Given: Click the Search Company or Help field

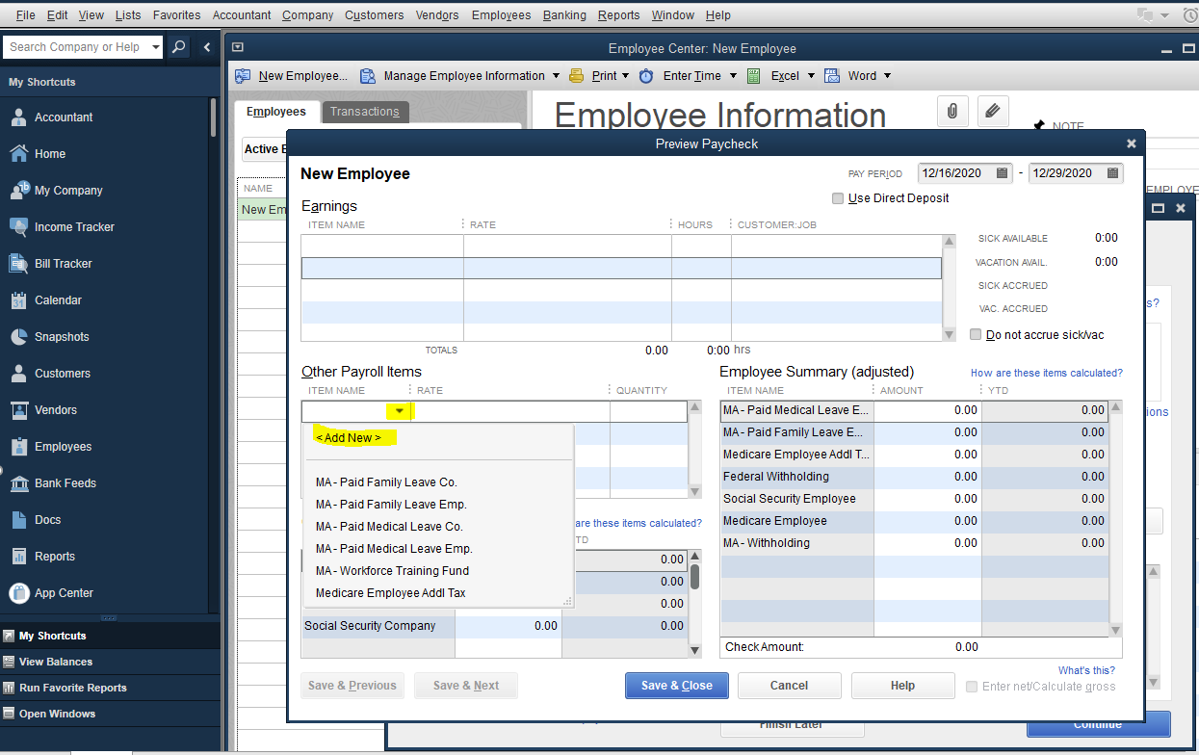Looking at the screenshot, I should pyautogui.click(x=75, y=46).
